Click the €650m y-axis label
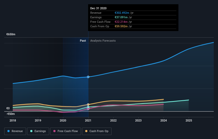 (x=11, y=34)
